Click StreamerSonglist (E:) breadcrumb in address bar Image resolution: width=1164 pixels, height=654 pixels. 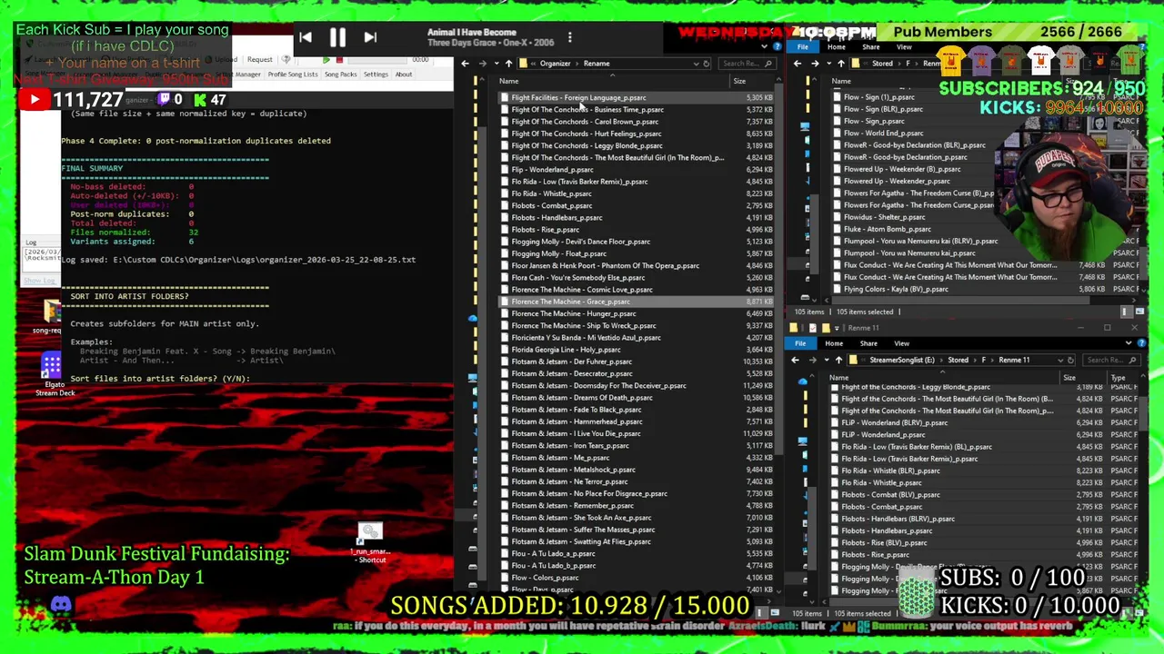click(x=901, y=360)
